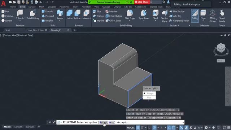
Task: Switch to Layout1 tab
Action: pyautogui.click(x=18, y=127)
